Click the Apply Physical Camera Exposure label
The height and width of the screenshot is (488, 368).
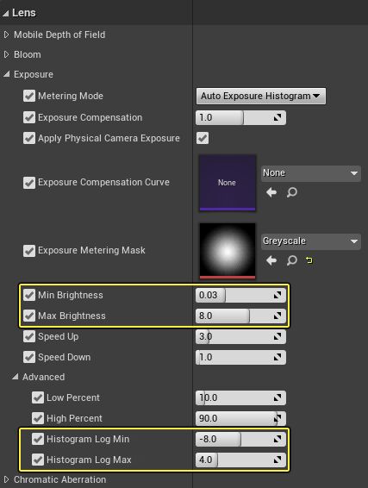click(x=109, y=139)
